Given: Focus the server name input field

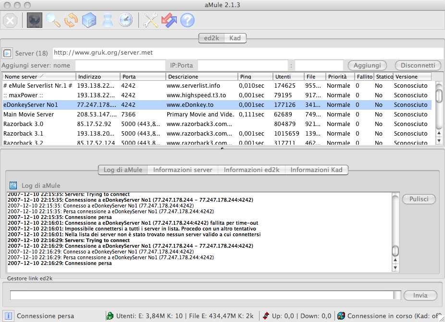Looking at the screenshot, I should click(x=120, y=65).
